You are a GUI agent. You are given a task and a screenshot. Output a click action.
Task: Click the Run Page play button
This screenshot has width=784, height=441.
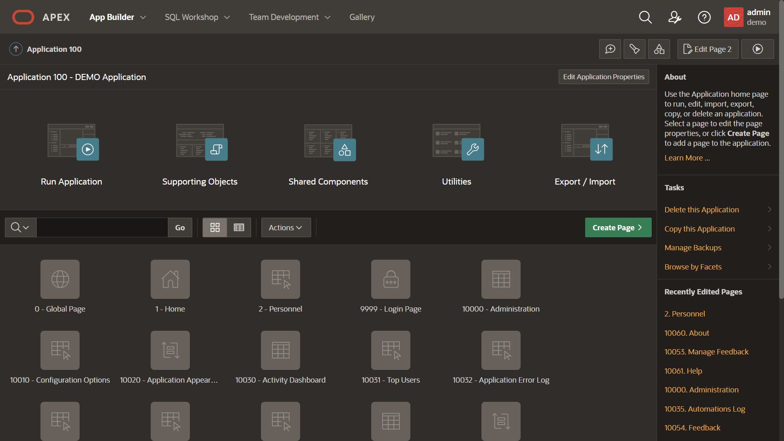tap(757, 49)
